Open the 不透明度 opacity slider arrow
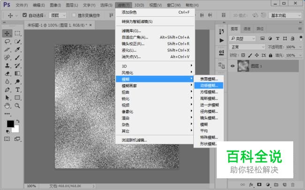 pos(300,47)
